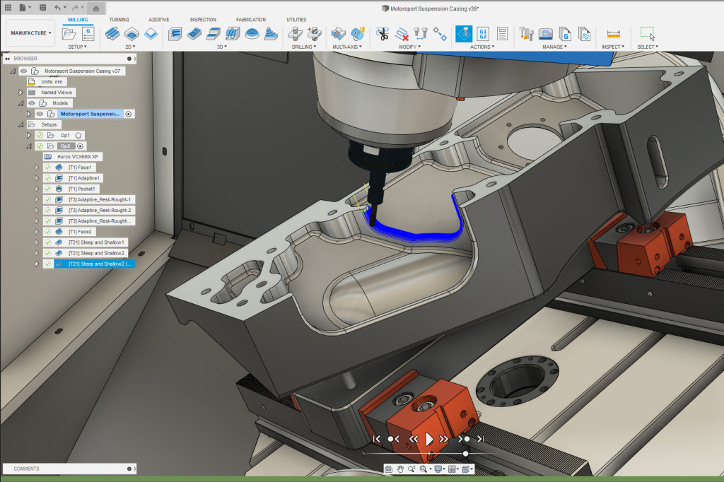
Task: Switch to the TURNING ribbon tab
Action: [x=119, y=20]
